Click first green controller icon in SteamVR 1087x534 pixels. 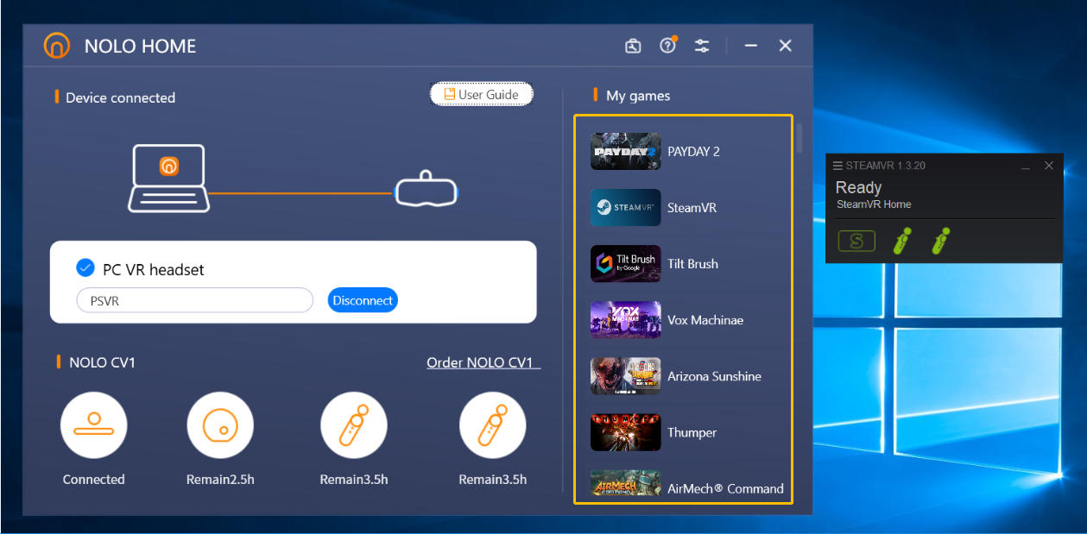tap(901, 241)
